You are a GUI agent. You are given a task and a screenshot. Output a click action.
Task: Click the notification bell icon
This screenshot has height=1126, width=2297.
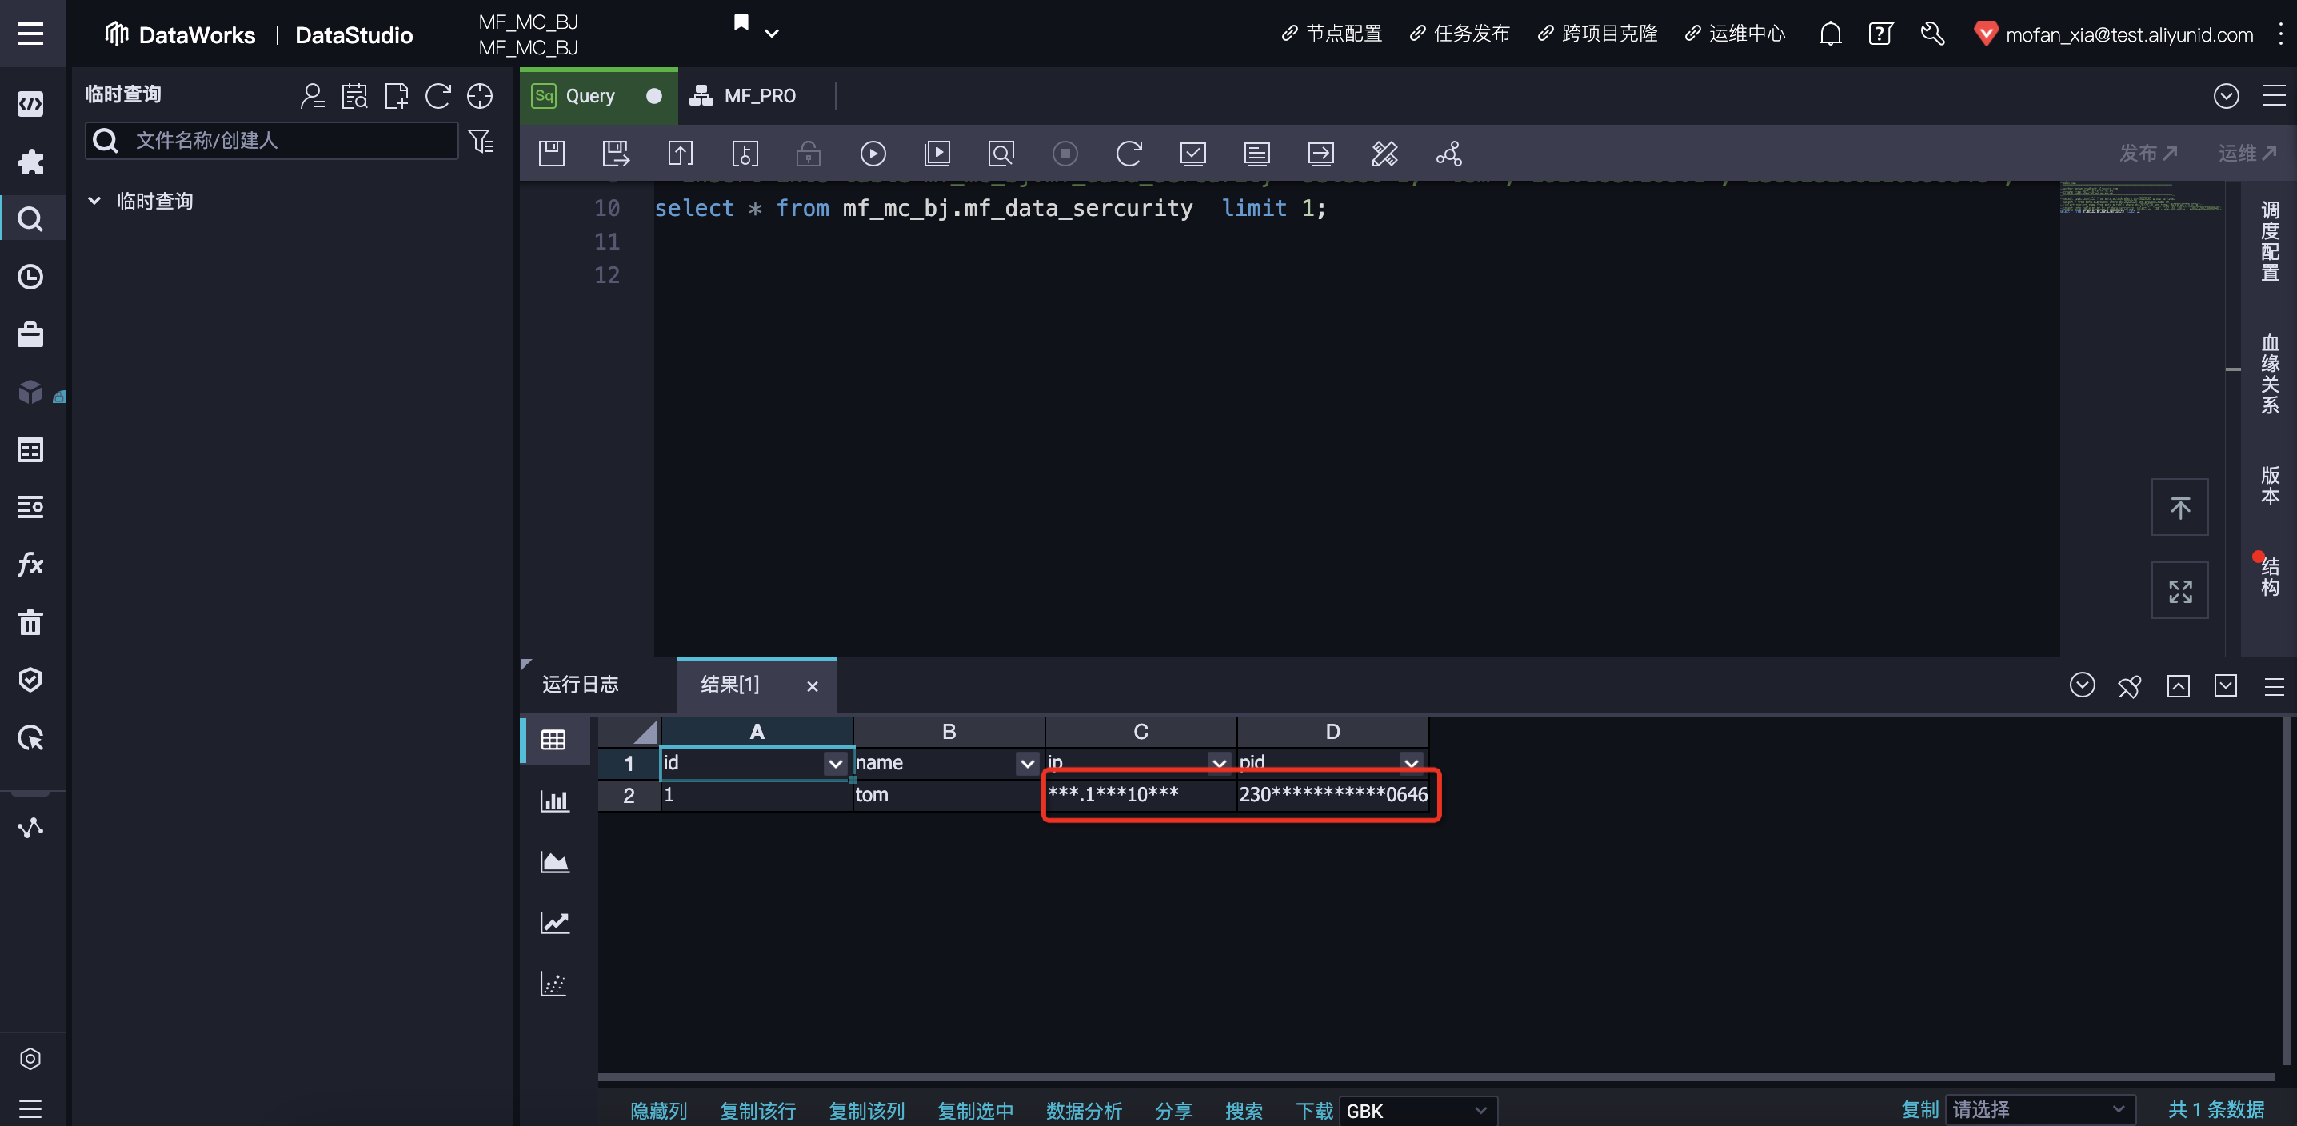[1830, 34]
